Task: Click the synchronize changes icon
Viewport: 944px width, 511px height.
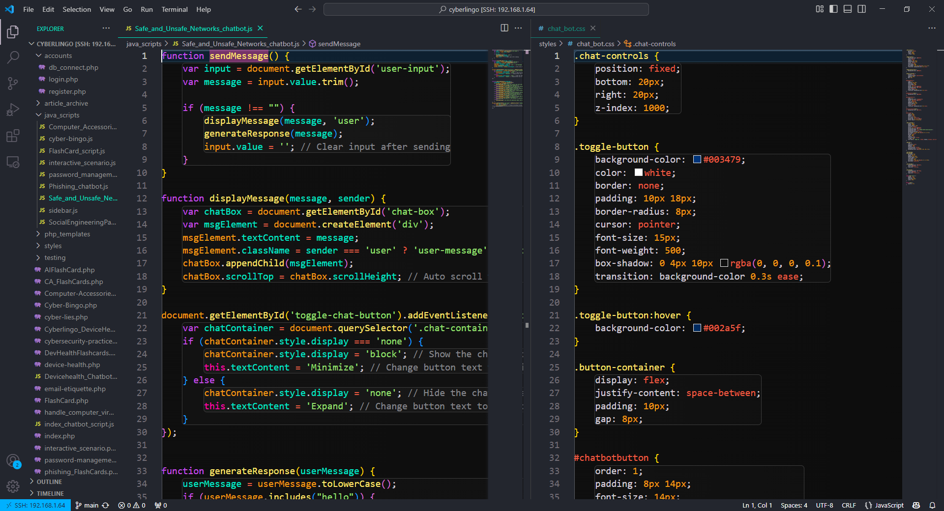Action: (105, 505)
